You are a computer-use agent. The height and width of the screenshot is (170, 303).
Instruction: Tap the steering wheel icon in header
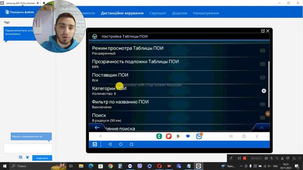(x=95, y=36)
